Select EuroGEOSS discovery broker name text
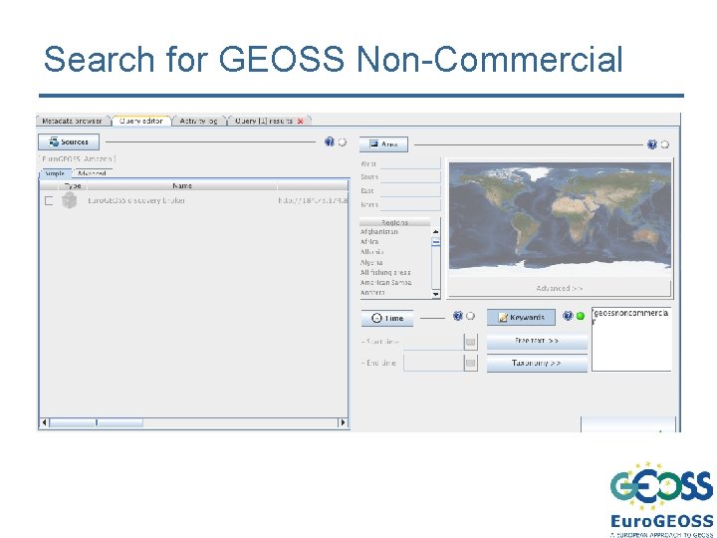This screenshot has height=538, width=717. [x=136, y=200]
